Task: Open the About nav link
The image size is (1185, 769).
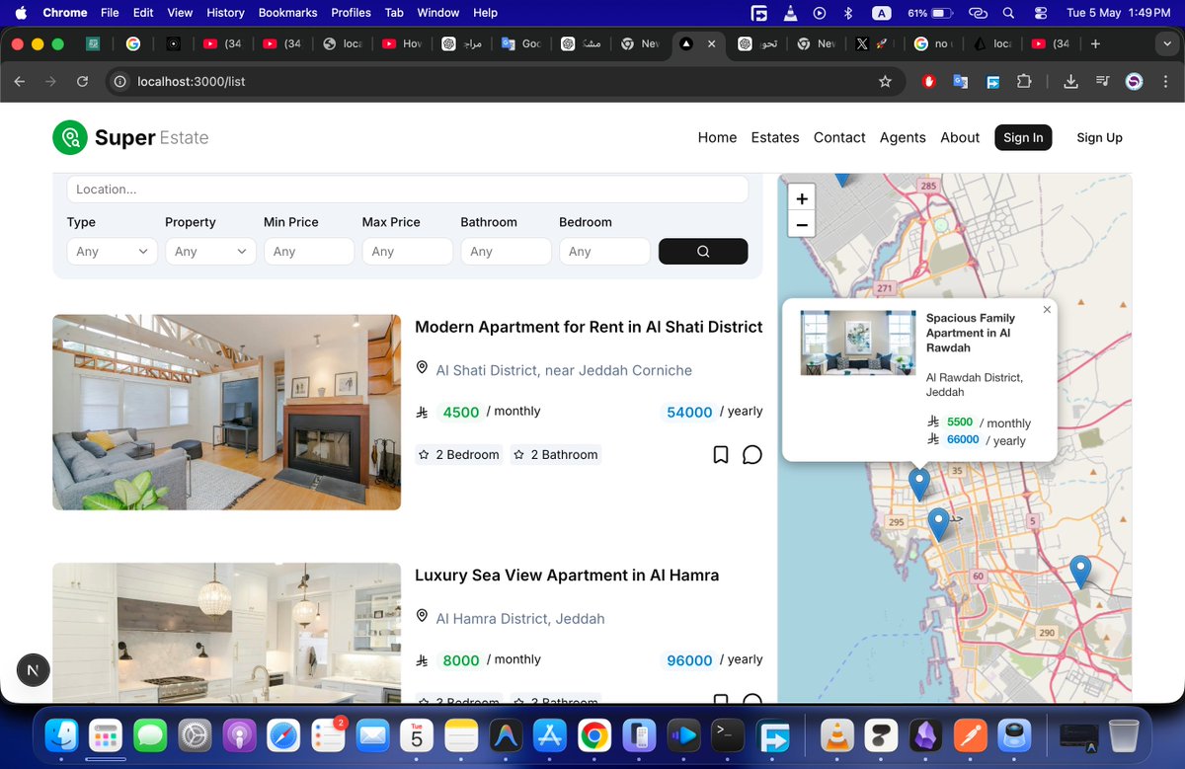Action: [x=960, y=137]
